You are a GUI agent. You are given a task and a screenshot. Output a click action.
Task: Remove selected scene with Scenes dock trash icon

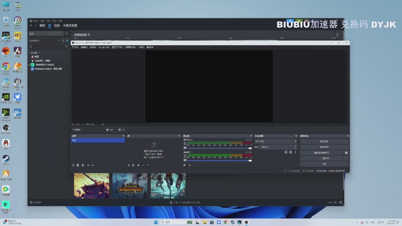[x=78, y=165]
